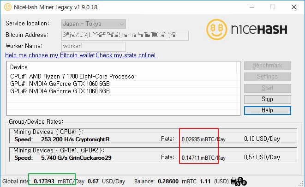Select CPU#1 AMD Ryzen 7 1700 row
This screenshot has height=187, width=305.
(x=122, y=77)
